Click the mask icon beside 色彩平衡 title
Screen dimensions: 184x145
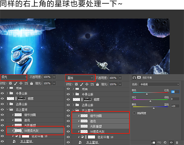(139, 77)
